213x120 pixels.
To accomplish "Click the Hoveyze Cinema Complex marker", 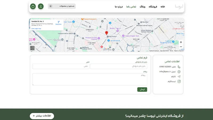I will coord(99,38).
